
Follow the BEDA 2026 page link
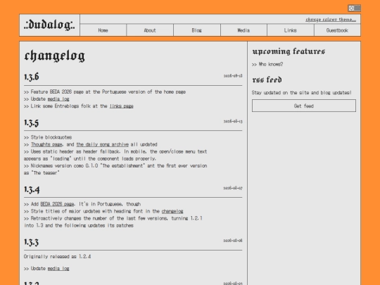(57, 204)
